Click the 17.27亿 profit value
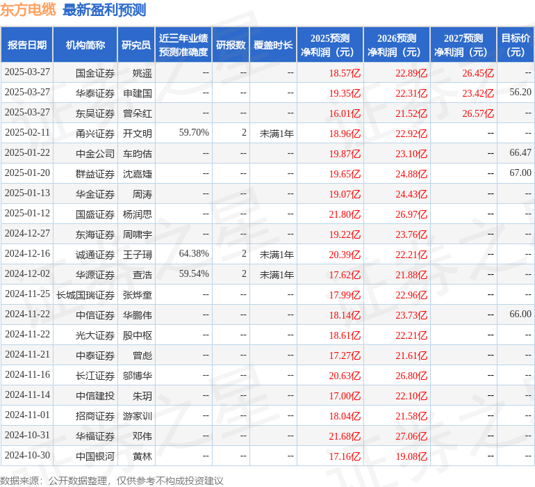Image resolution: width=535 pixels, height=487 pixels. point(345,356)
